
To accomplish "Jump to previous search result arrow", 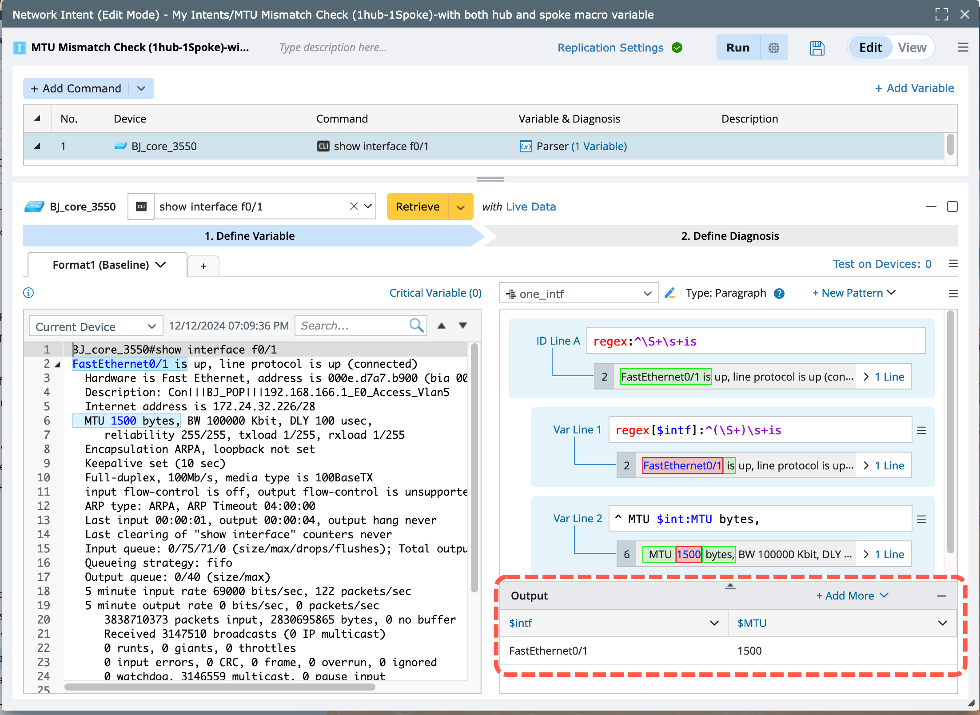I will coord(441,326).
